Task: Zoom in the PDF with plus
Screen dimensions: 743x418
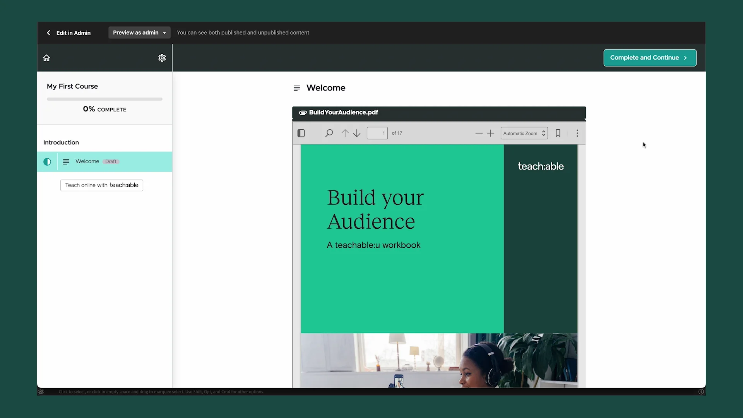Action: pos(491,133)
